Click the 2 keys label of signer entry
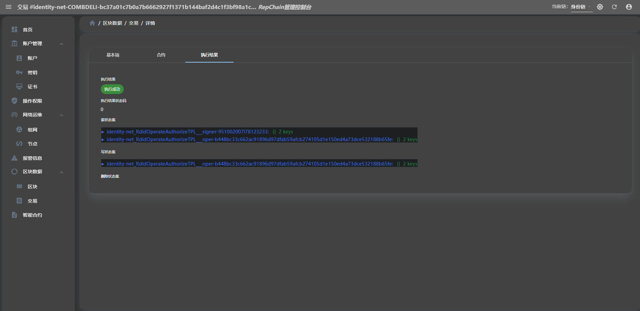This screenshot has width=640, height=311. [x=286, y=132]
